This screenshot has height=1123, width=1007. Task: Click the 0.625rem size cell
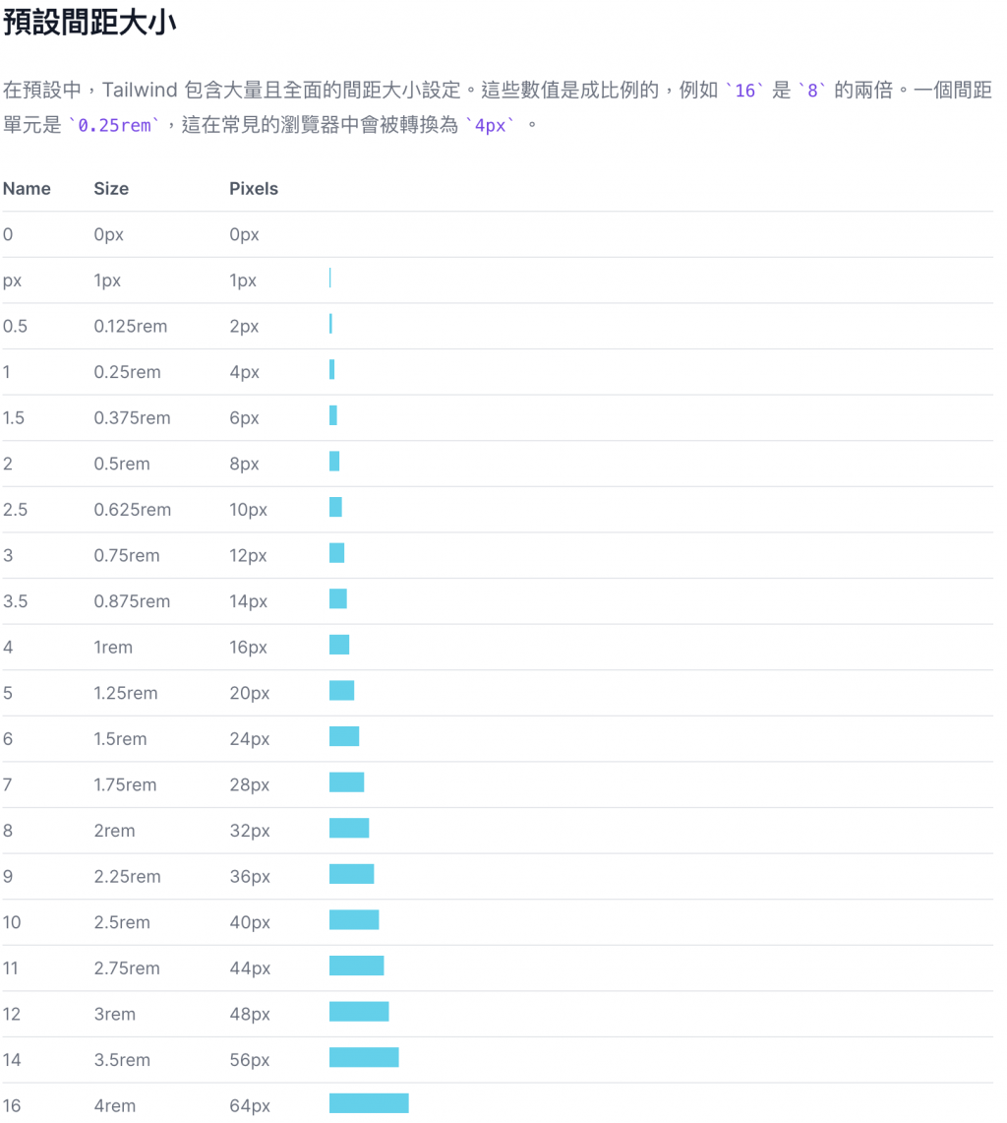pyautogui.click(x=133, y=510)
